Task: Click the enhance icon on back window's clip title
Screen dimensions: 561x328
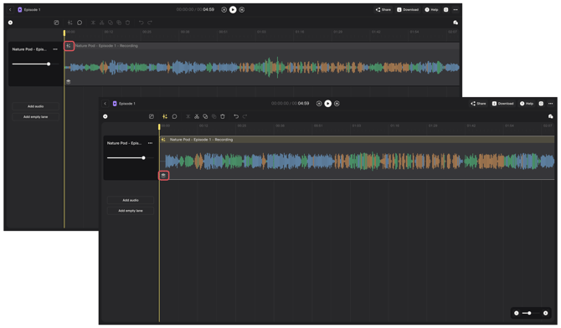Action: tap(69, 46)
